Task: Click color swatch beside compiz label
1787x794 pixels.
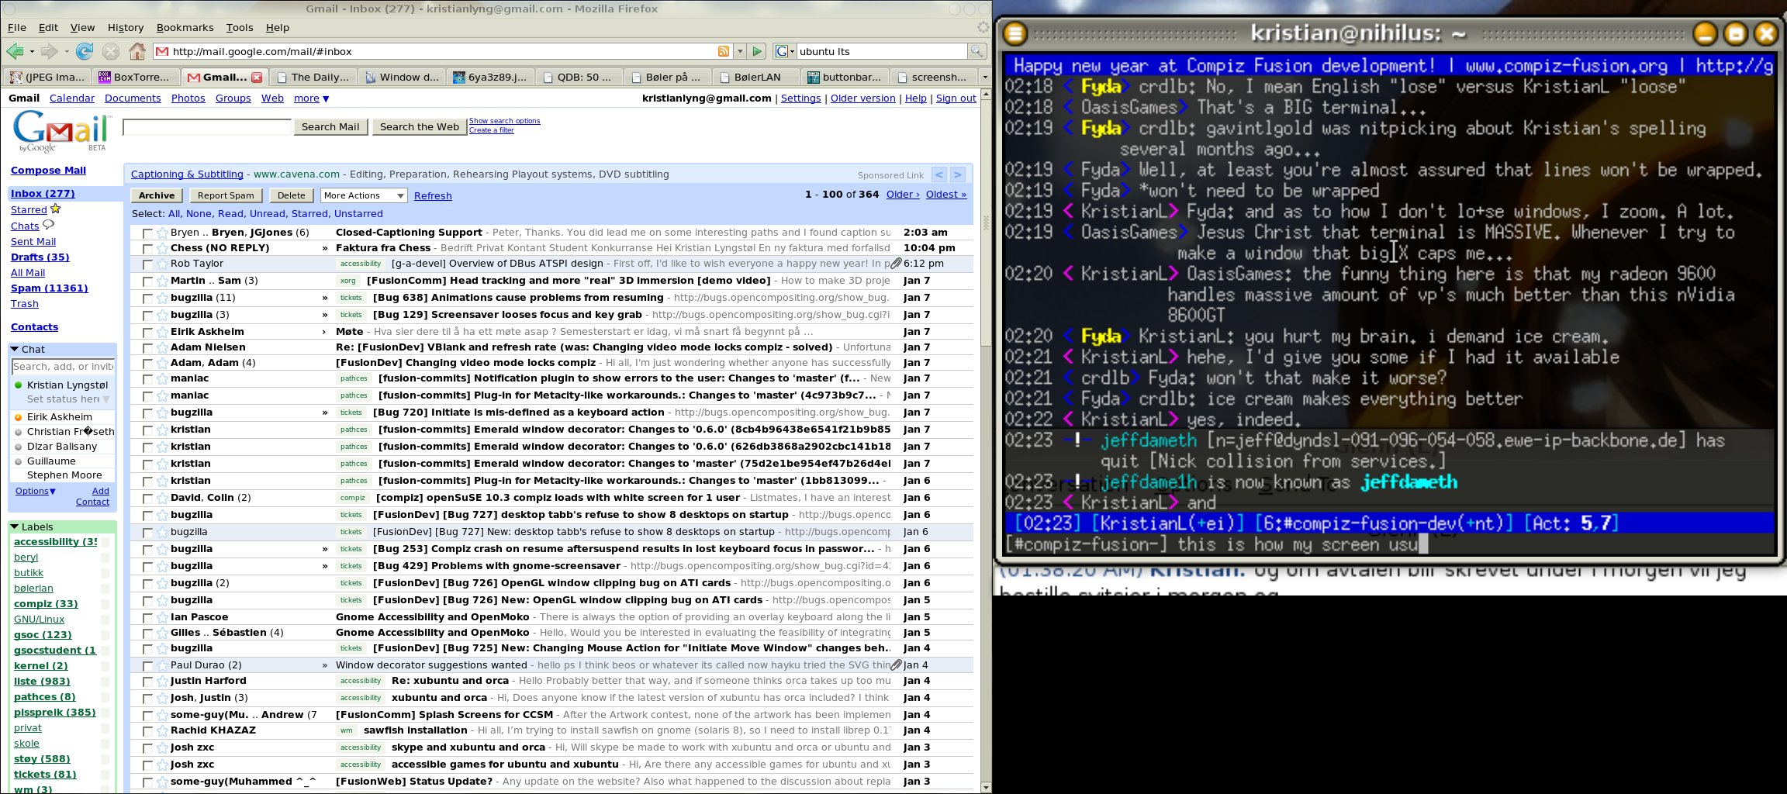Action: 105,604
